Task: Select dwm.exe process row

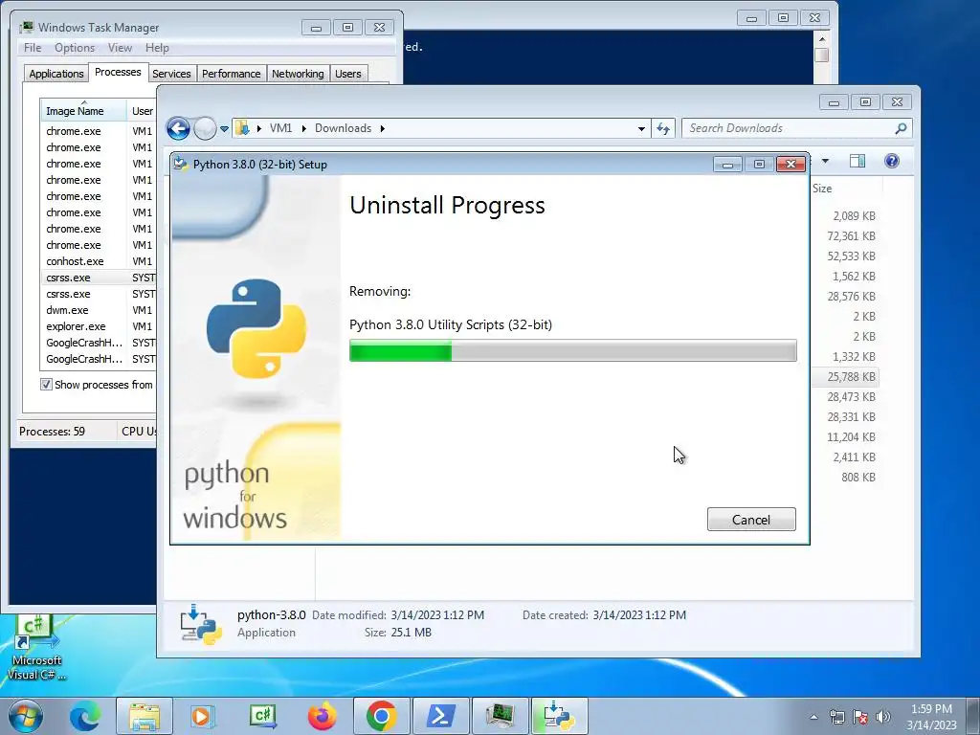Action: (x=99, y=310)
